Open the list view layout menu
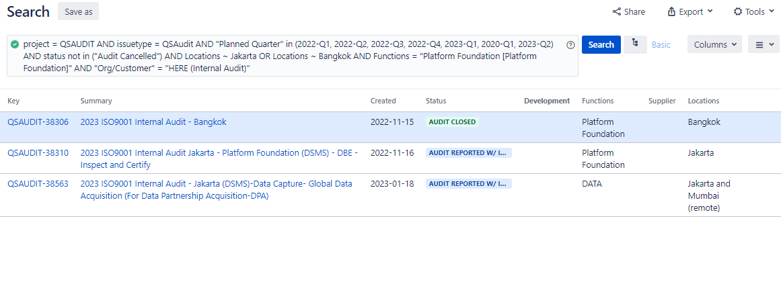This screenshot has height=282, width=781. (x=764, y=44)
